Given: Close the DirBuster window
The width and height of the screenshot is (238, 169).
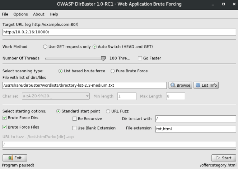Looking at the screenshot, I should pos(234,4).
